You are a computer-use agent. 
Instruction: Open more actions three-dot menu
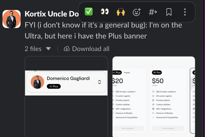[185, 12]
